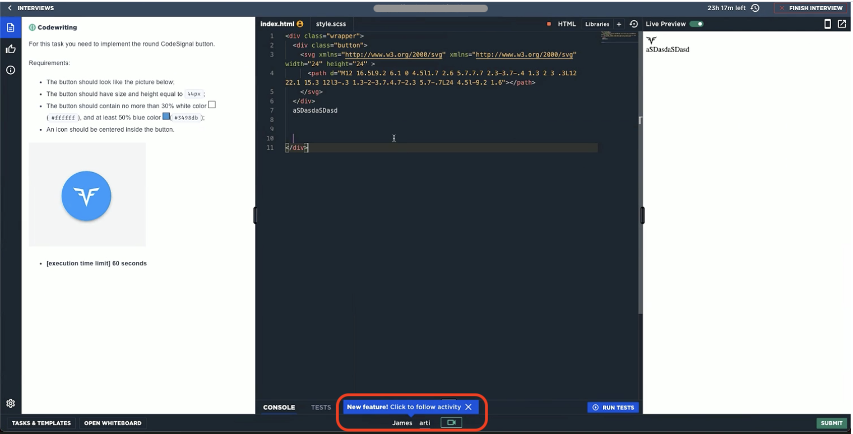Click editor line 2 div button
The image size is (853, 434).
click(x=330, y=45)
